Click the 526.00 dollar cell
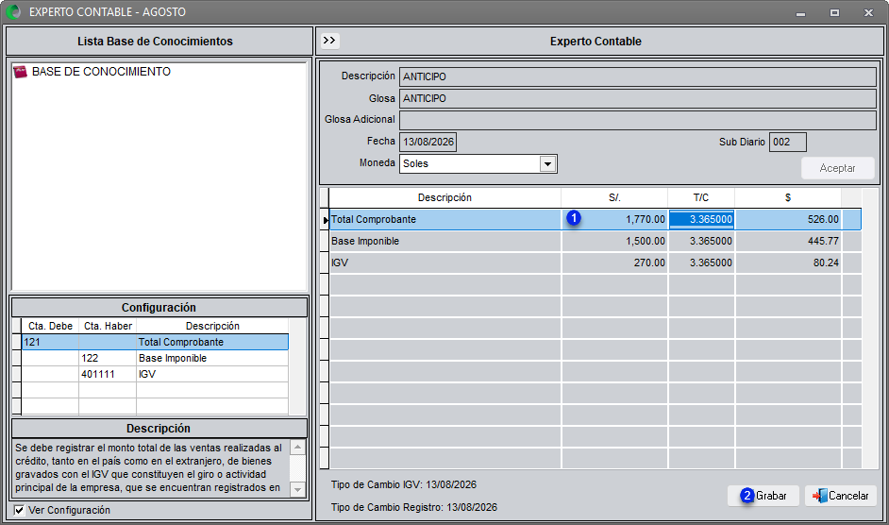The width and height of the screenshot is (889, 525). (x=788, y=219)
